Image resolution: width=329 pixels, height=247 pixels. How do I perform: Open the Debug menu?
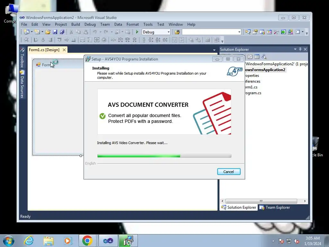(x=90, y=24)
